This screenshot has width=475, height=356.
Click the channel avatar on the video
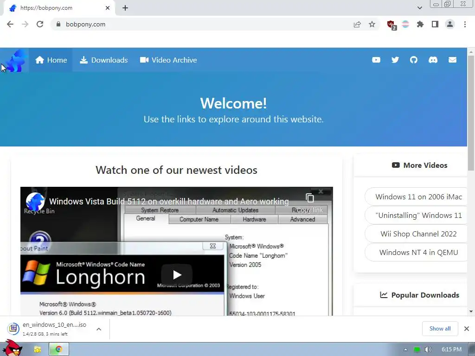[x=35, y=202]
